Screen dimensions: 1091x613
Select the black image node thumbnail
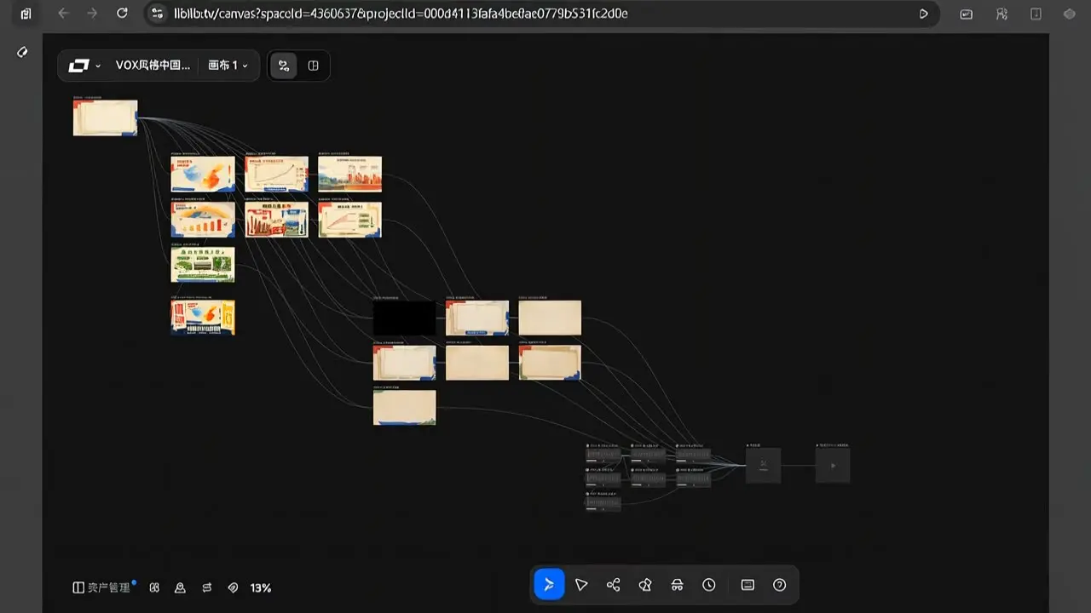tap(404, 318)
